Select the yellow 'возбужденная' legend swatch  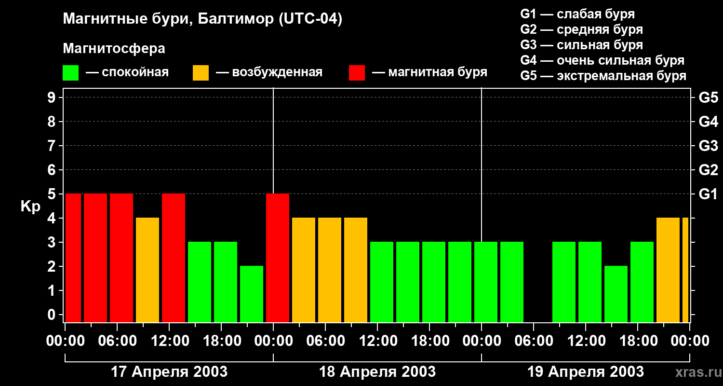coord(201,73)
